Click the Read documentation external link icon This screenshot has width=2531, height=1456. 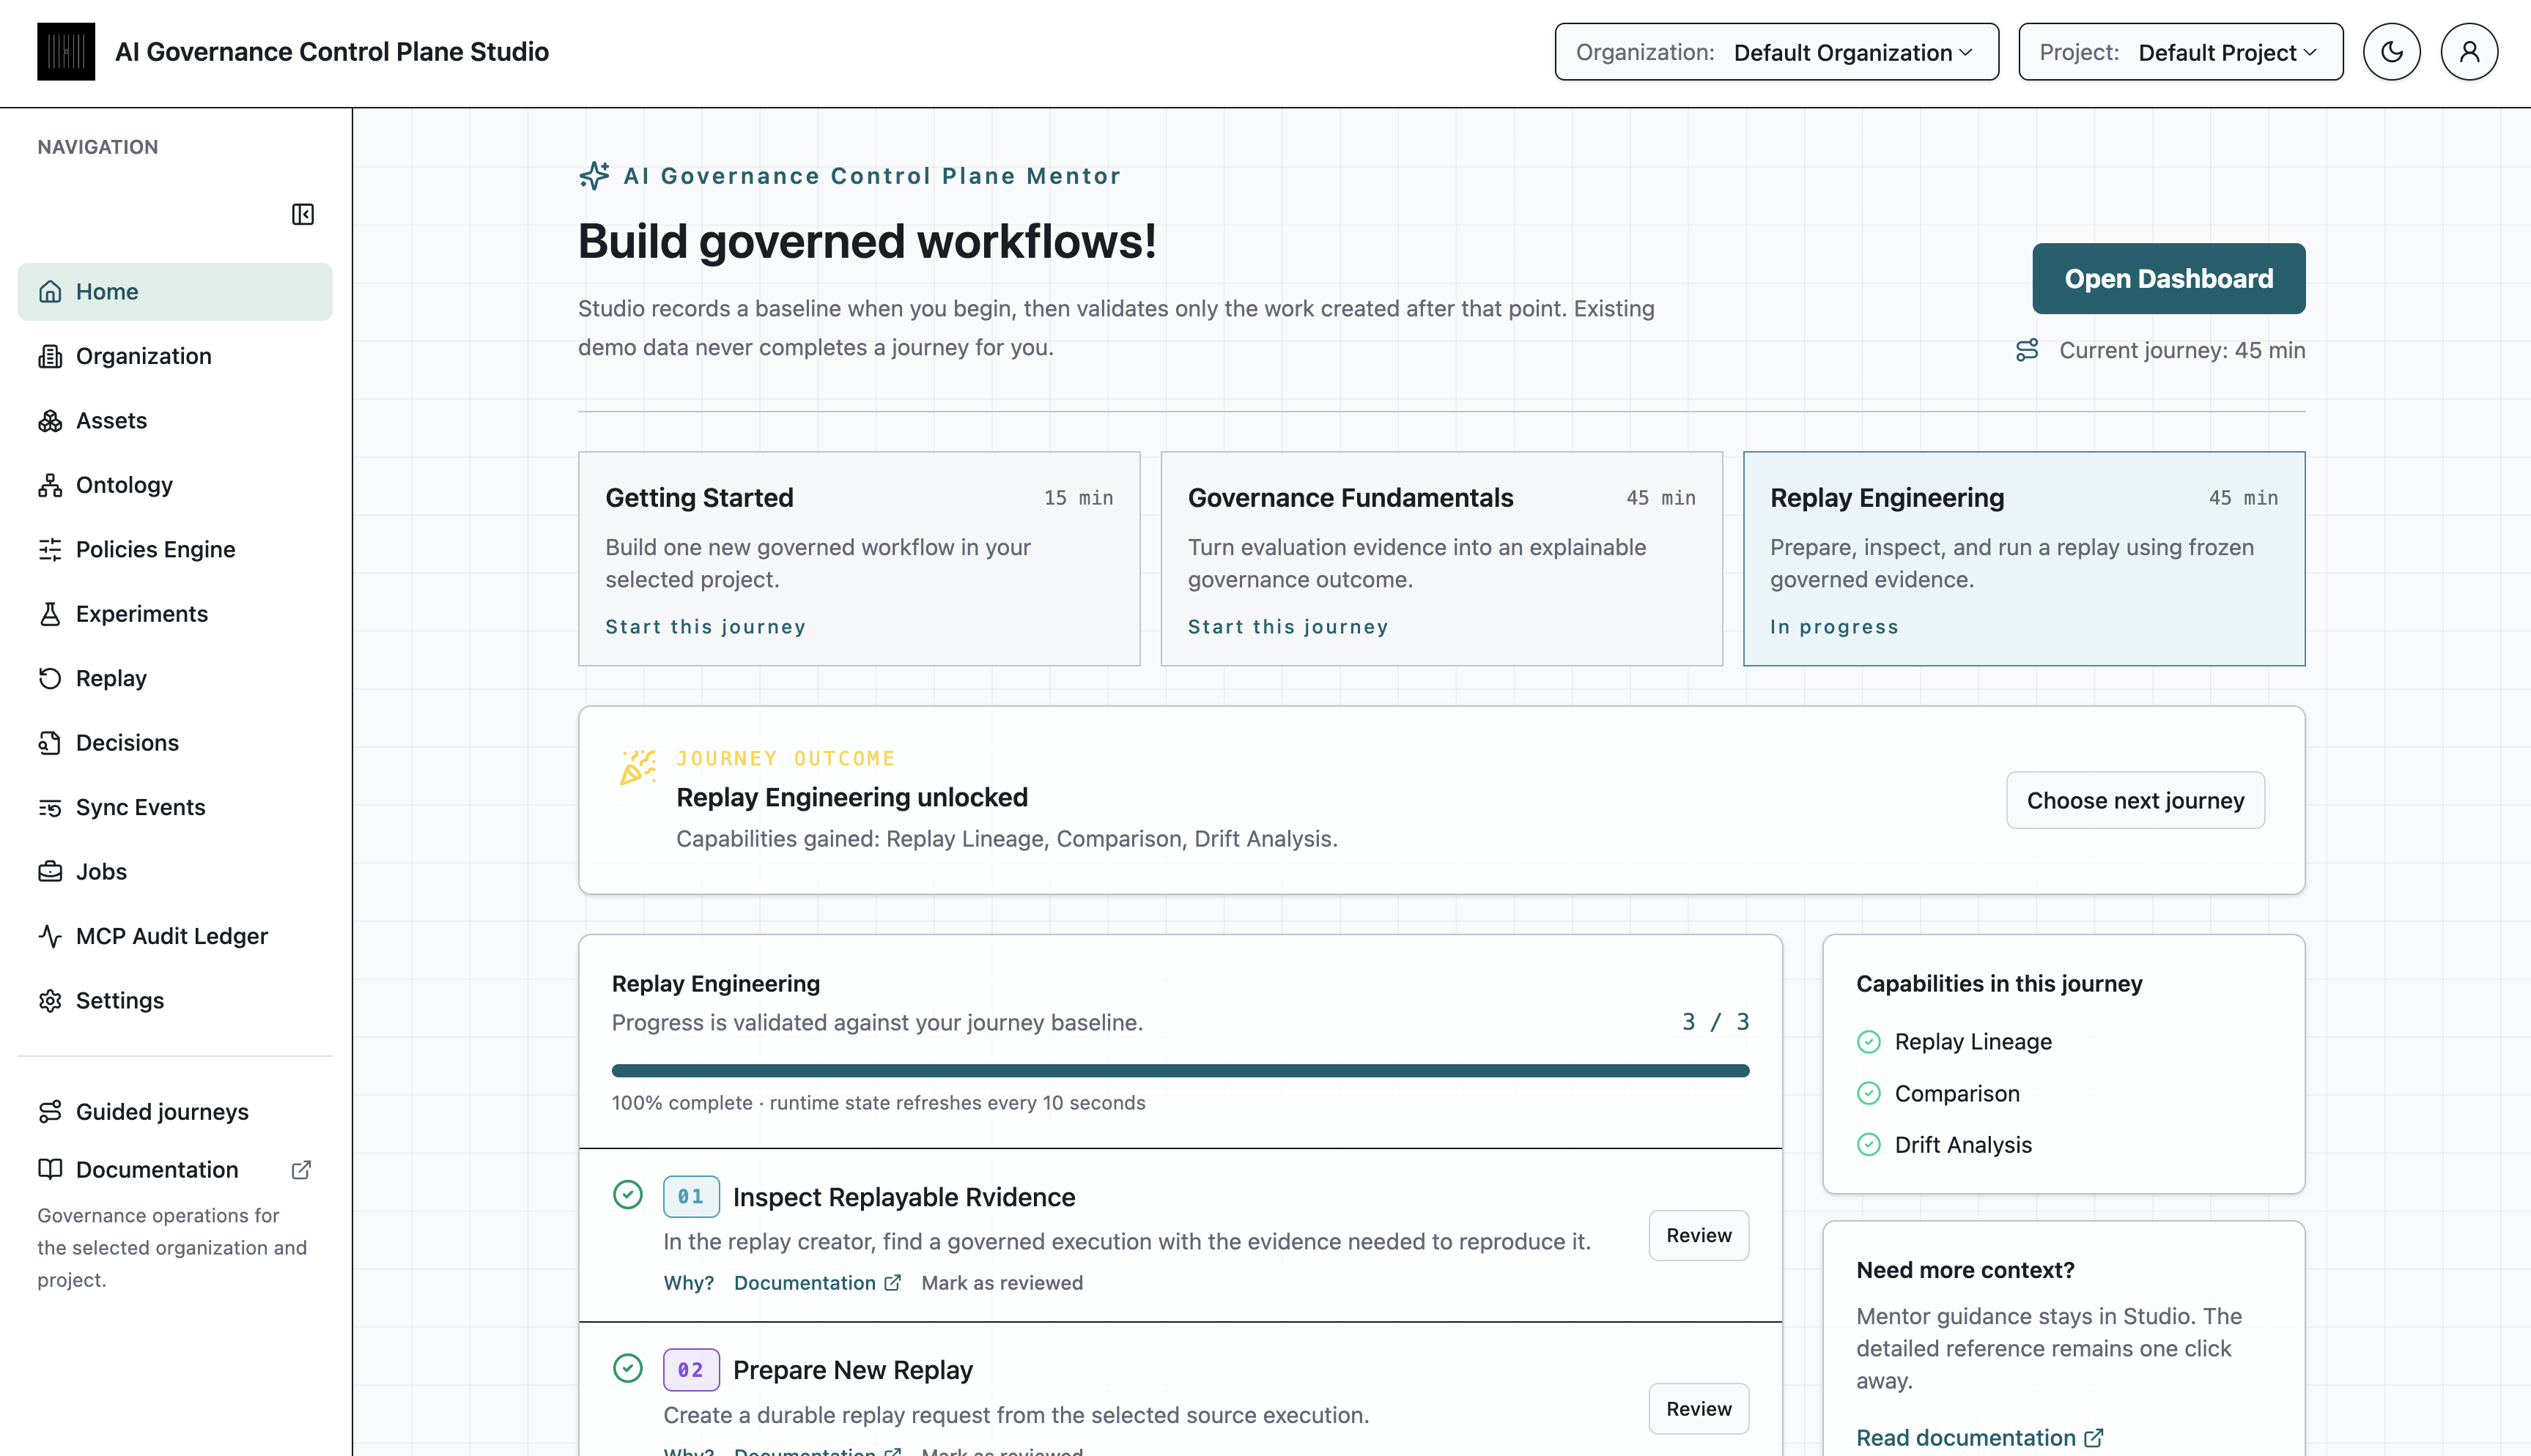(2093, 1438)
